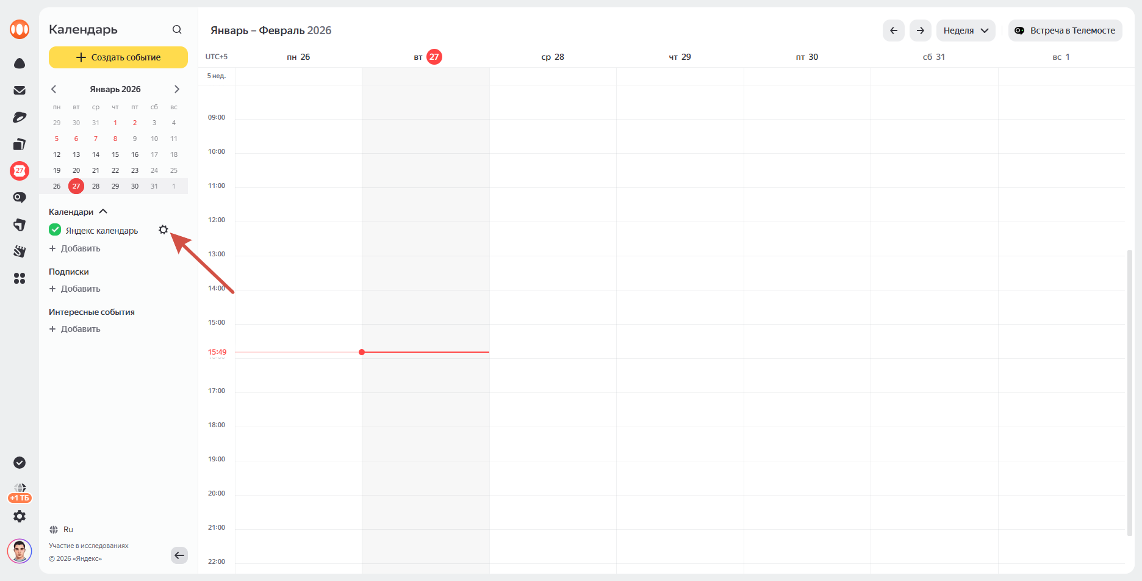Open all services grid icon in sidebar
Viewport: 1142px width, 581px height.
20,278
